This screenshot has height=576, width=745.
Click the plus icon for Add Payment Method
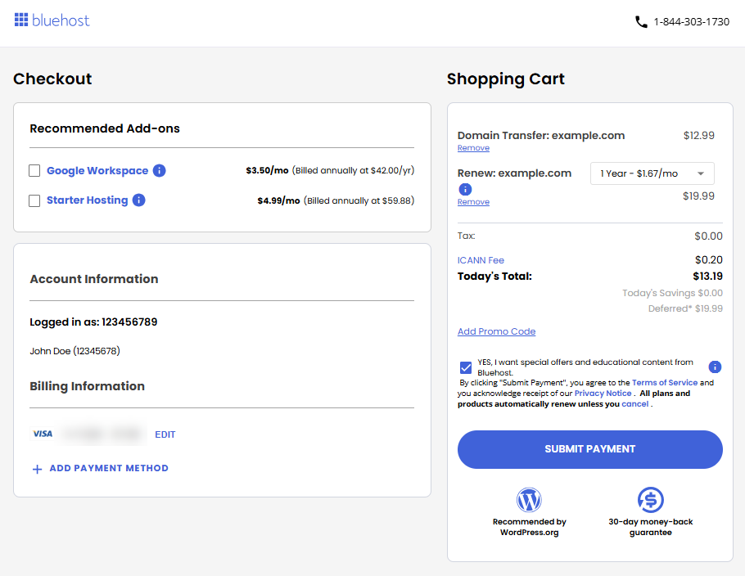click(37, 469)
